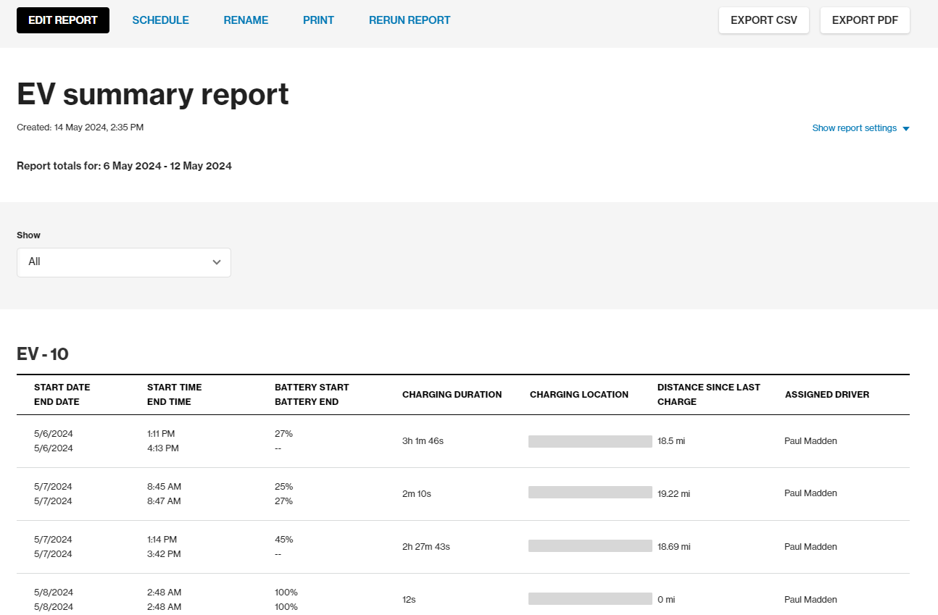Click the EXPORT CSV button
Viewport: 938px width, 615px height.
[763, 20]
